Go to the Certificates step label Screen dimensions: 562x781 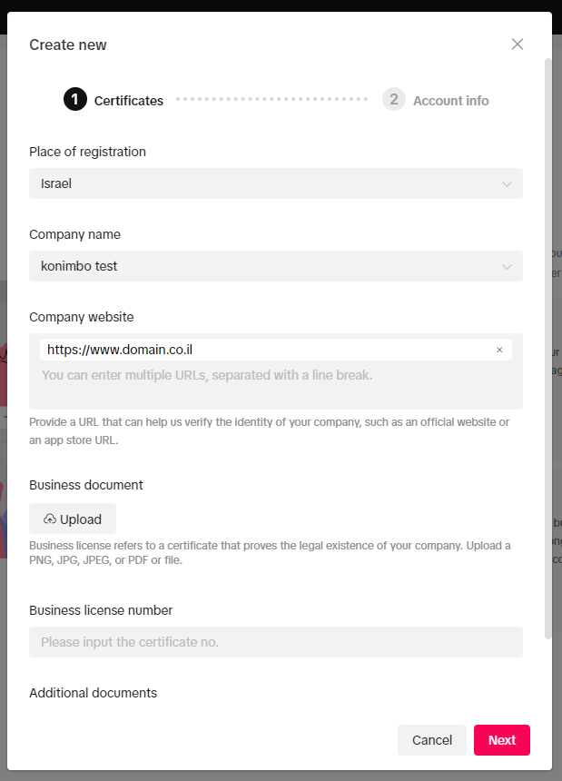[x=128, y=101]
